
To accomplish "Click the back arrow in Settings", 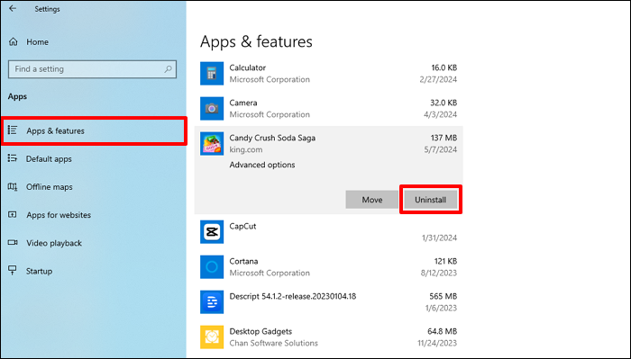I will pyautogui.click(x=13, y=8).
